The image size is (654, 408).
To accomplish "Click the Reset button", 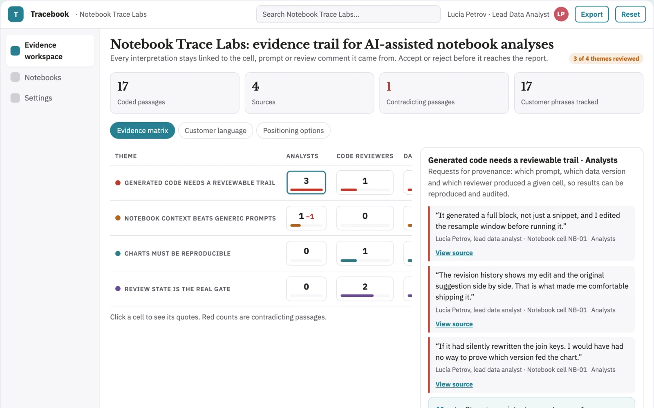I will (x=630, y=14).
